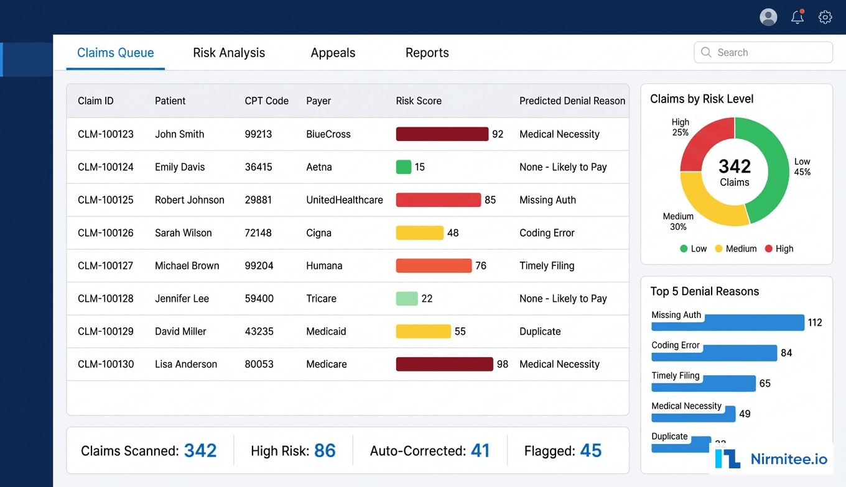Open the notification bell

(797, 17)
